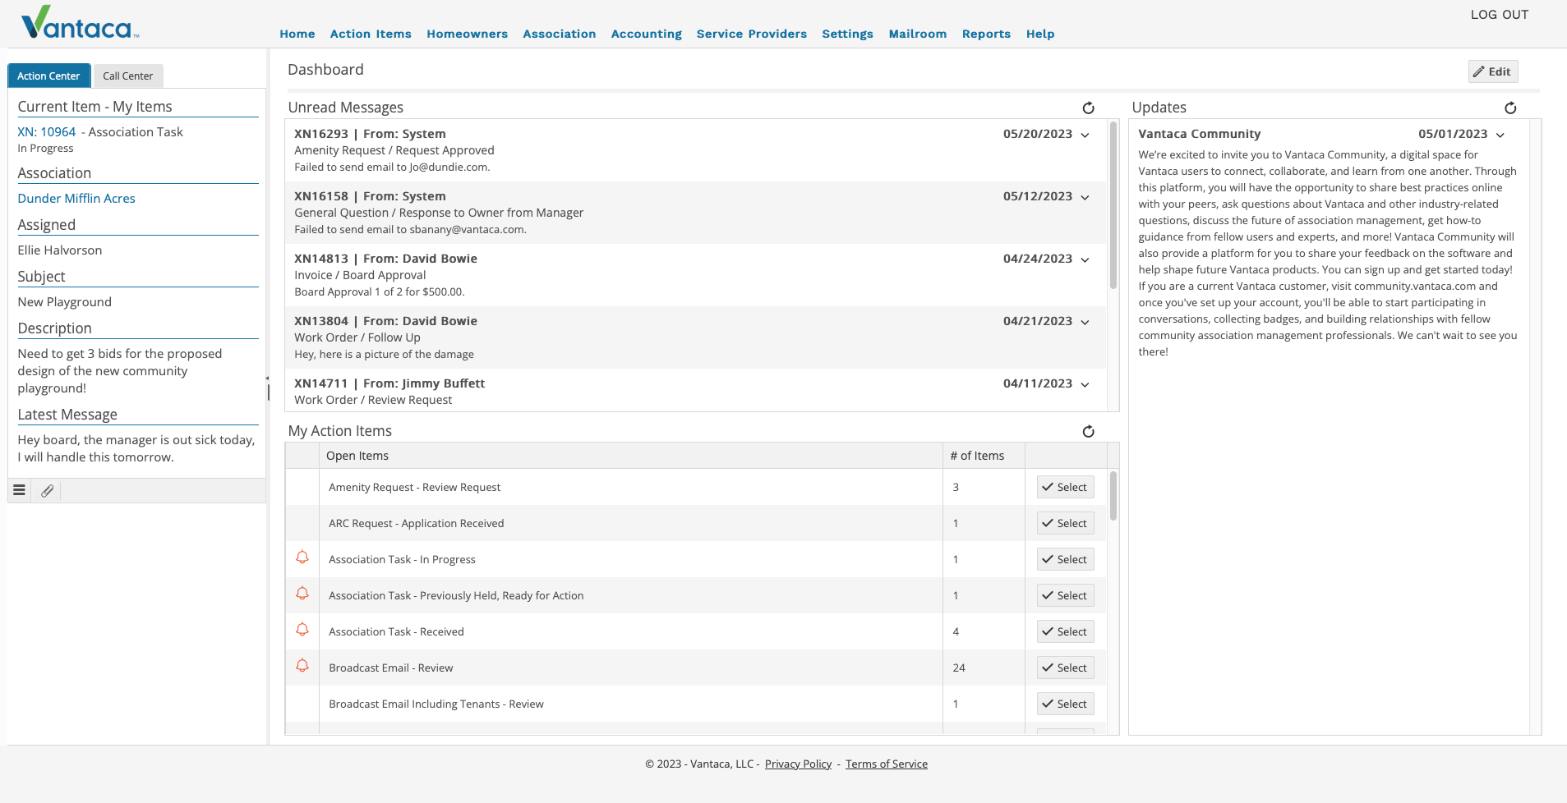This screenshot has width=1567, height=803.
Task: Switch to the Call Center tab
Action: point(127,76)
